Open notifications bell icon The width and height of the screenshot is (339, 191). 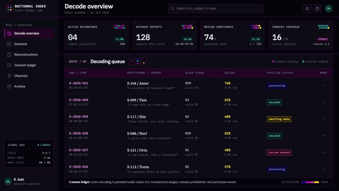[x=307, y=8]
